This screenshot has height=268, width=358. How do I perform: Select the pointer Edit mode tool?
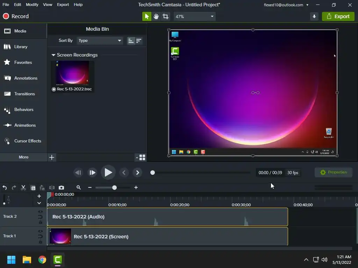[146, 16]
